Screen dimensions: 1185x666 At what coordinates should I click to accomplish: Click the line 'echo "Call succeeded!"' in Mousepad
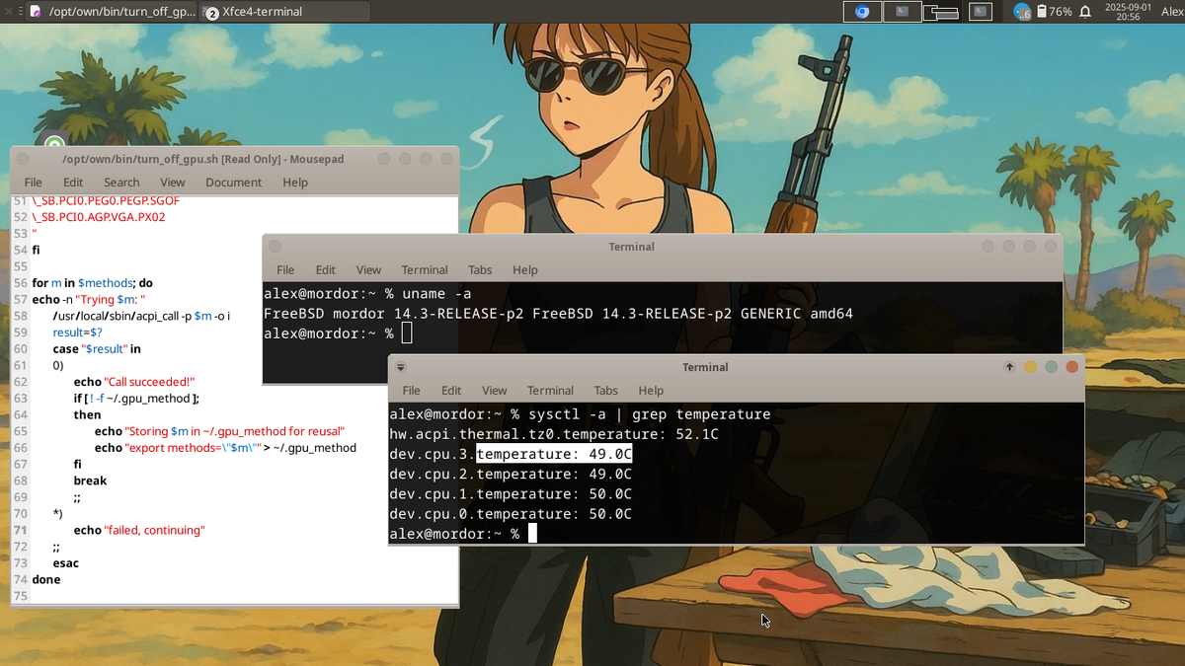[x=134, y=382]
